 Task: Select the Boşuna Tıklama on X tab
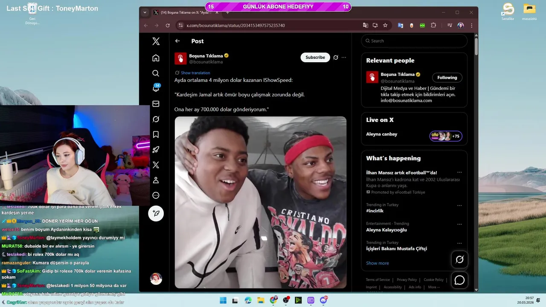pos(185,12)
